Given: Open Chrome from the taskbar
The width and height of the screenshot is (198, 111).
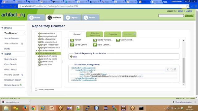Looking at the screenshot, I should [33, 108].
